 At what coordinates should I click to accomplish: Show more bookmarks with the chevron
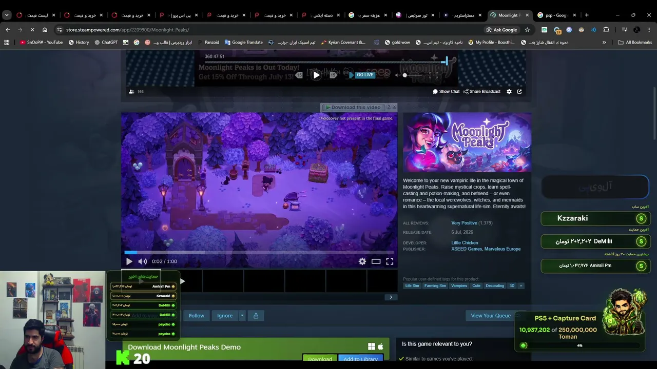[x=604, y=43]
